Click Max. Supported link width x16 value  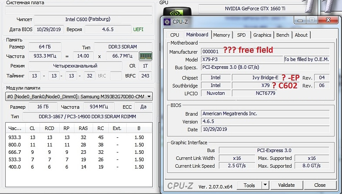click(x=312, y=158)
